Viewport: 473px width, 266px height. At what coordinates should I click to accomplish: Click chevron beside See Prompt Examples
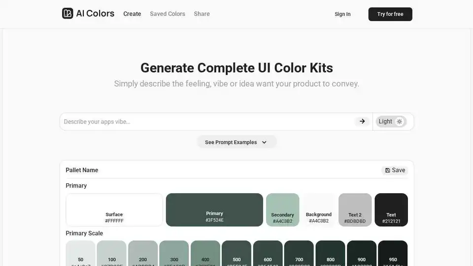(264, 142)
